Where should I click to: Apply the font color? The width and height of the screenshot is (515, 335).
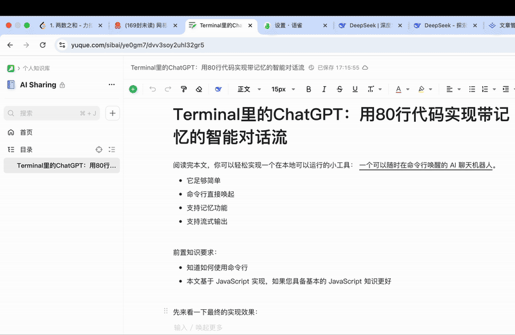click(x=398, y=89)
